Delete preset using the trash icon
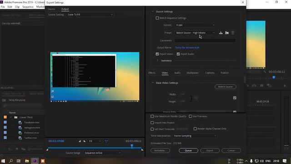 (233, 33)
